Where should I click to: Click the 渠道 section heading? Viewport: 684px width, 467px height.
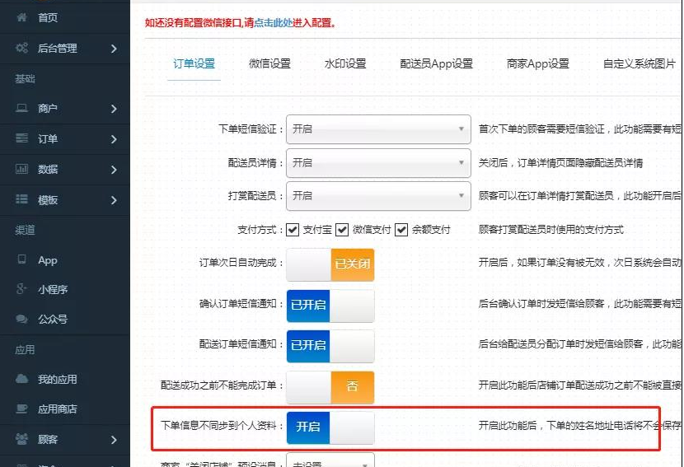[25, 230]
